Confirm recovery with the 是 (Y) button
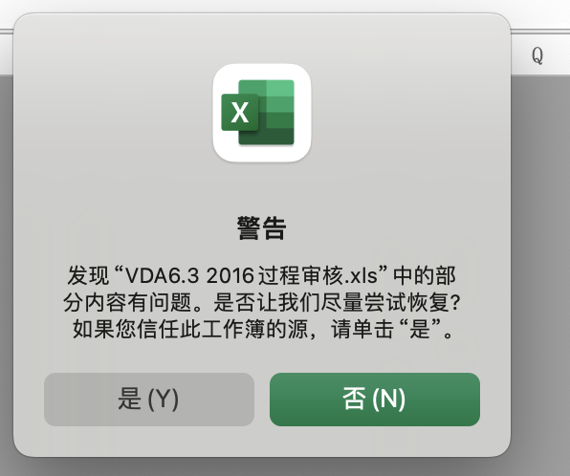 click(149, 399)
